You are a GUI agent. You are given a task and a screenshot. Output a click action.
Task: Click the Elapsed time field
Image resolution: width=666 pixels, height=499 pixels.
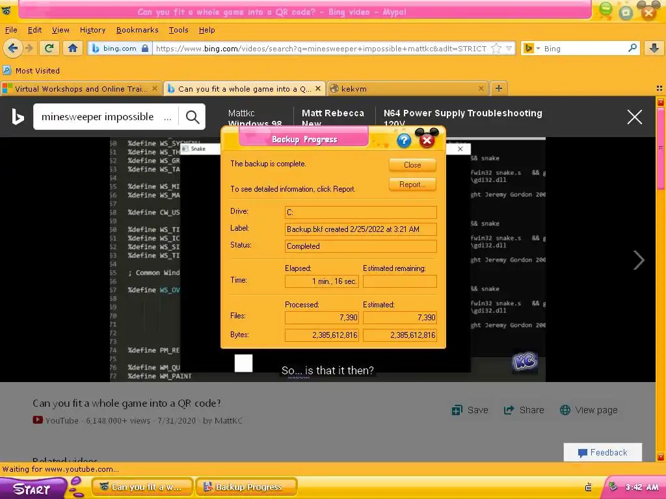322,281
